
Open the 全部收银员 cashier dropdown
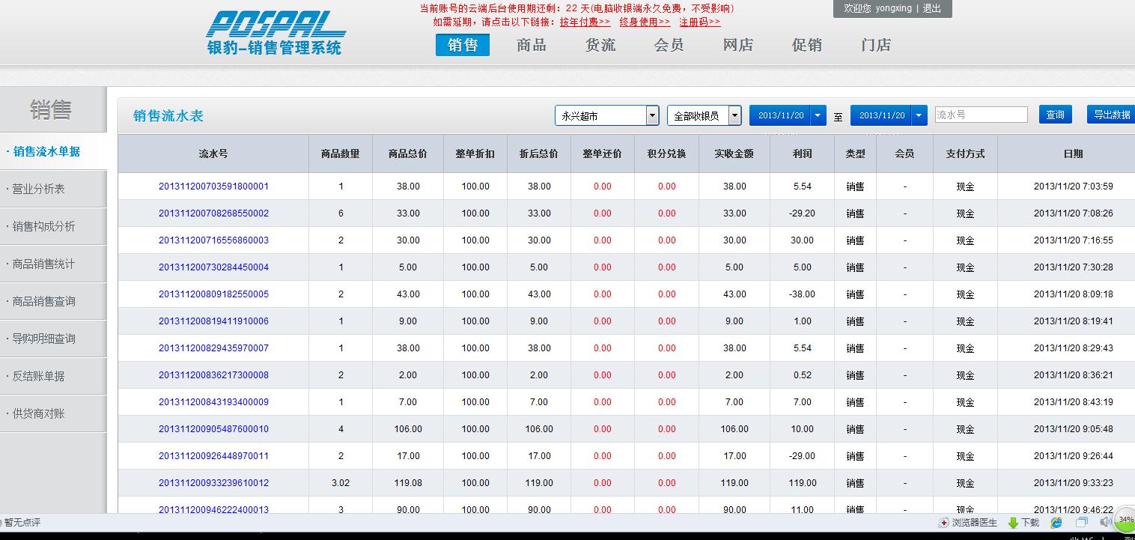(734, 115)
